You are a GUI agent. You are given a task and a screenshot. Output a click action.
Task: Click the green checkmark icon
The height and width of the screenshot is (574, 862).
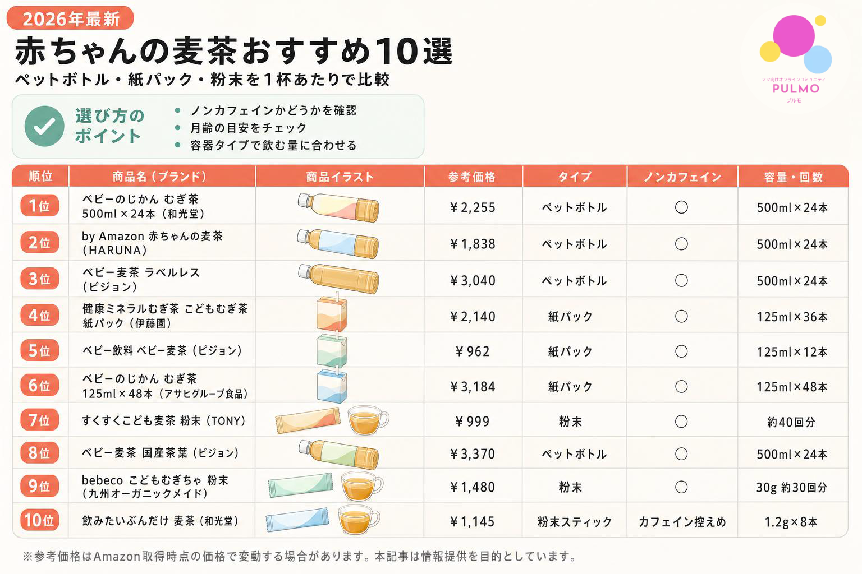(x=44, y=126)
